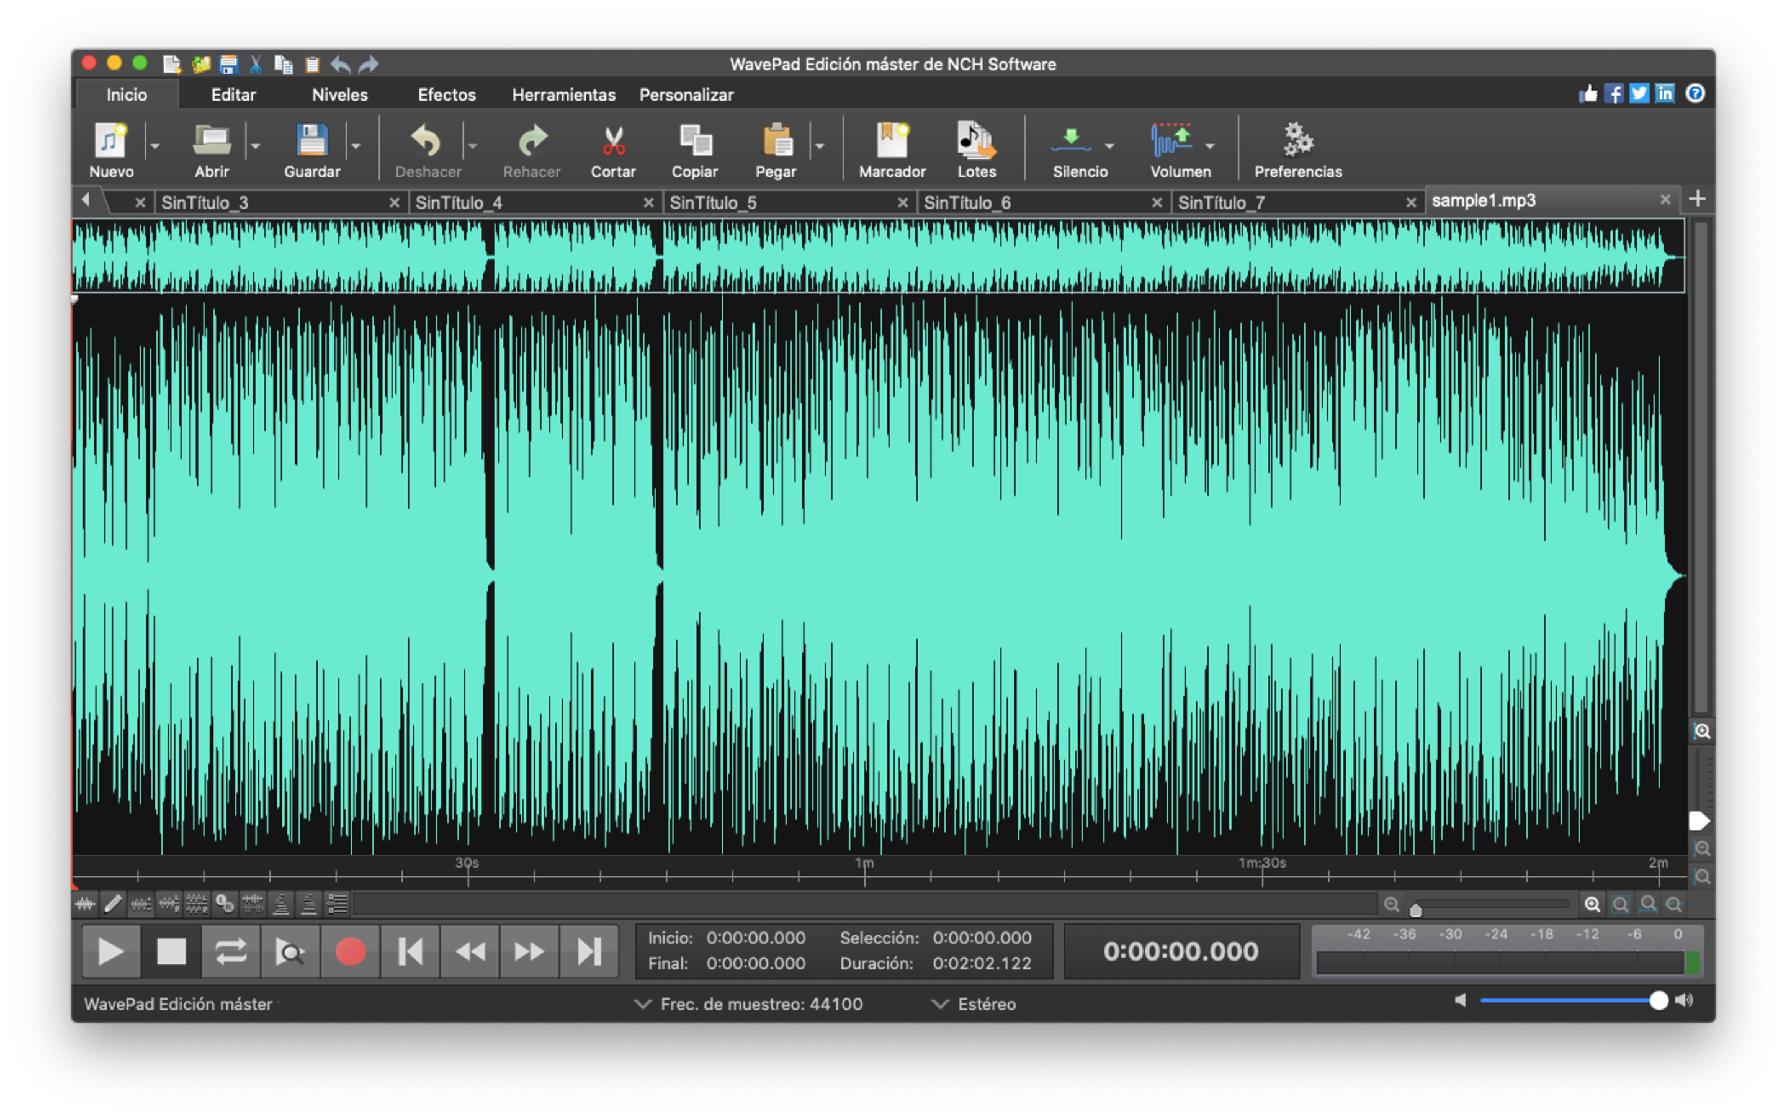Expand the Guardar dropdown arrow
This screenshot has width=1787, height=1117.
356,146
